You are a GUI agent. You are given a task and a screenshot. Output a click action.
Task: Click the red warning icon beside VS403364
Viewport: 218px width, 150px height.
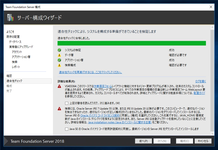coord(59,86)
